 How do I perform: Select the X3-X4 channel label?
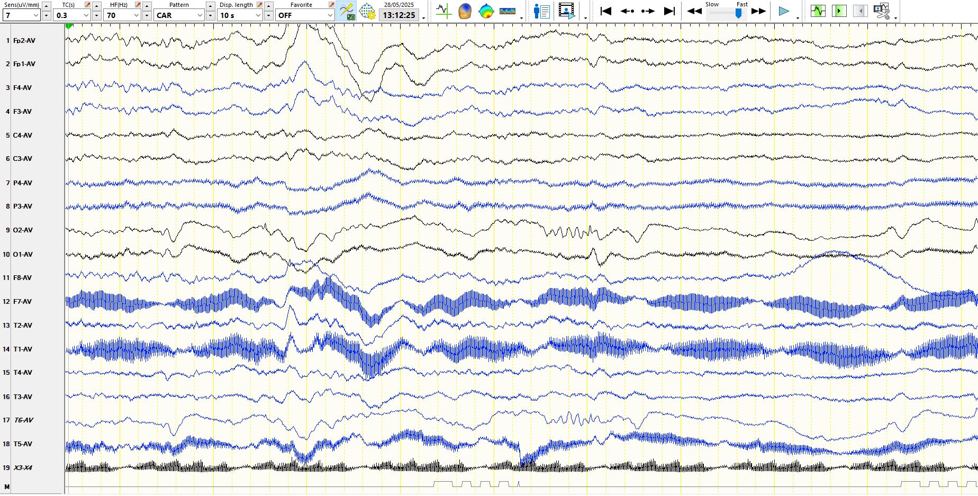pyautogui.click(x=23, y=468)
